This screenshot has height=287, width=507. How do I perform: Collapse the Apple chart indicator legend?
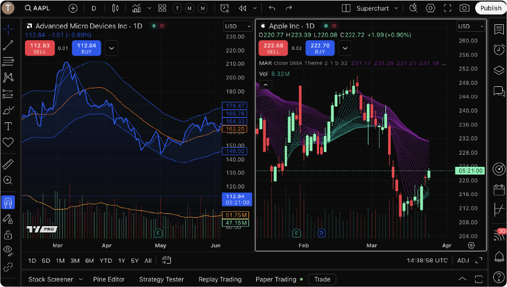click(265, 84)
